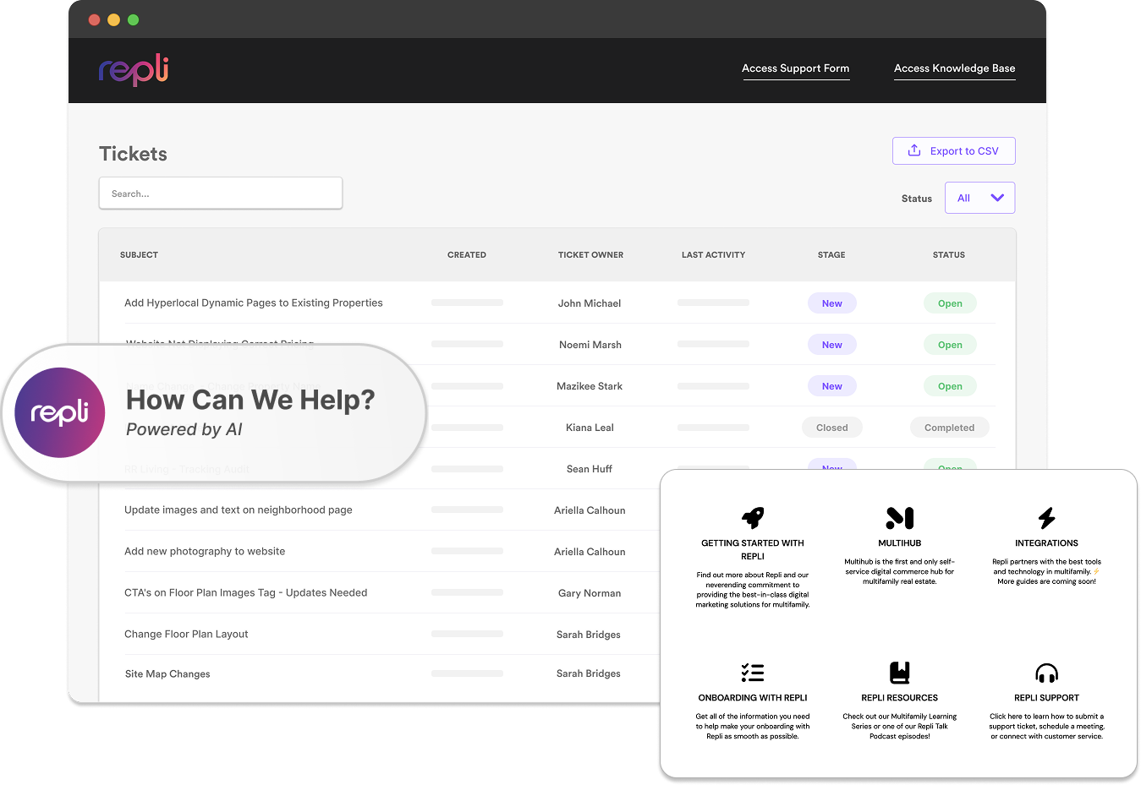Click the upload icon on Export to CSV
This screenshot has width=1141, height=785.
click(914, 150)
